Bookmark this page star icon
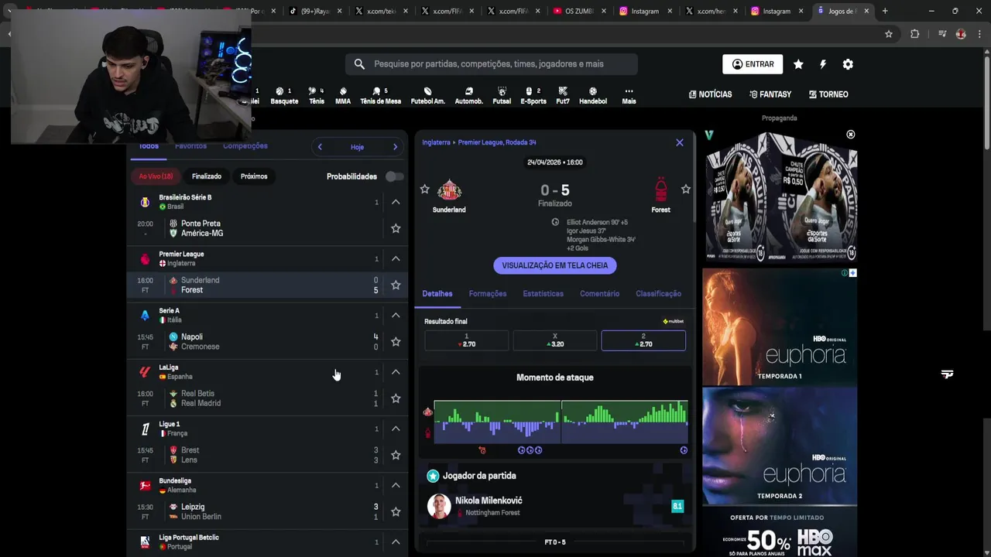Screen dimensions: 991x557 coord(889,34)
